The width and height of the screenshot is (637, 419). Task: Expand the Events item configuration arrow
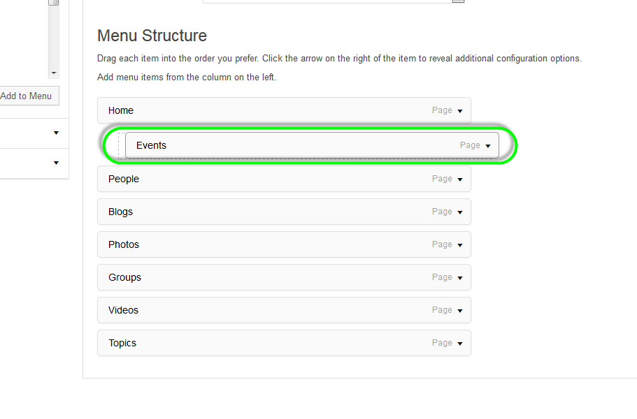click(x=488, y=146)
